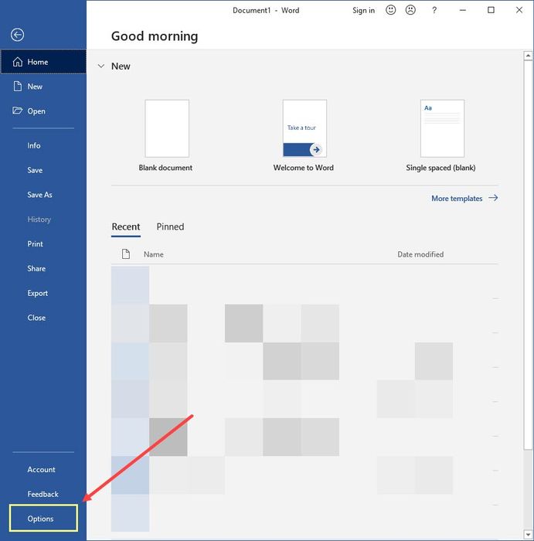Minimize the Word window
This screenshot has width=534, height=541.
pyautogui.click(x=463, y=10)
